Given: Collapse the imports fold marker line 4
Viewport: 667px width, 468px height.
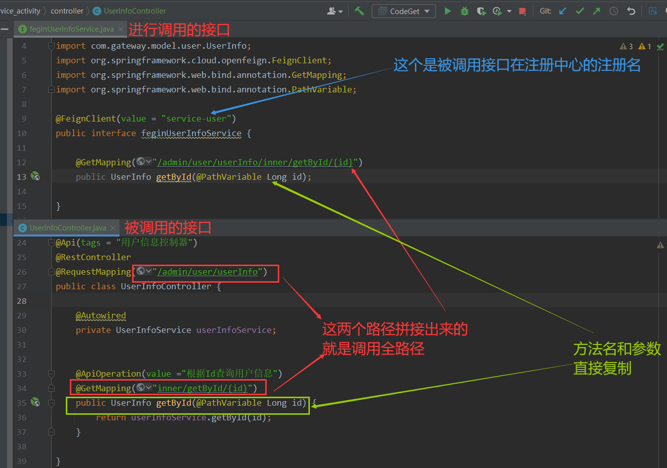Looking at the screenshot, I should click(x=51, y=46).
